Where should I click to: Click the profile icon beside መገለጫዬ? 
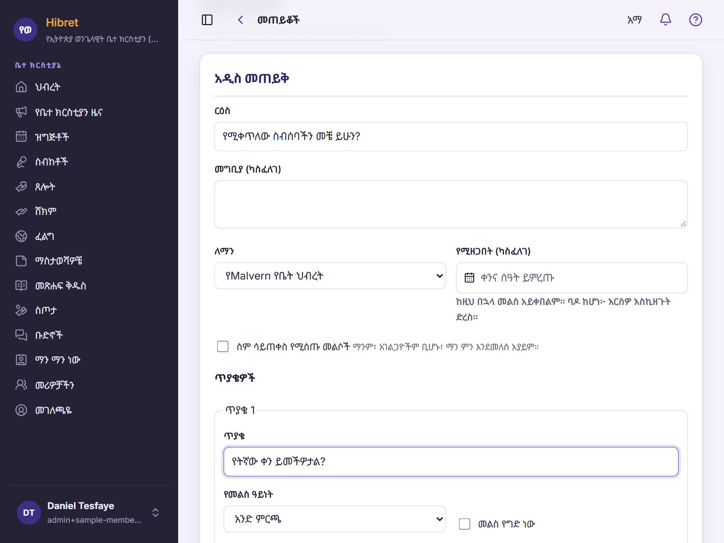pyautogui.click(x=21, y=410)
